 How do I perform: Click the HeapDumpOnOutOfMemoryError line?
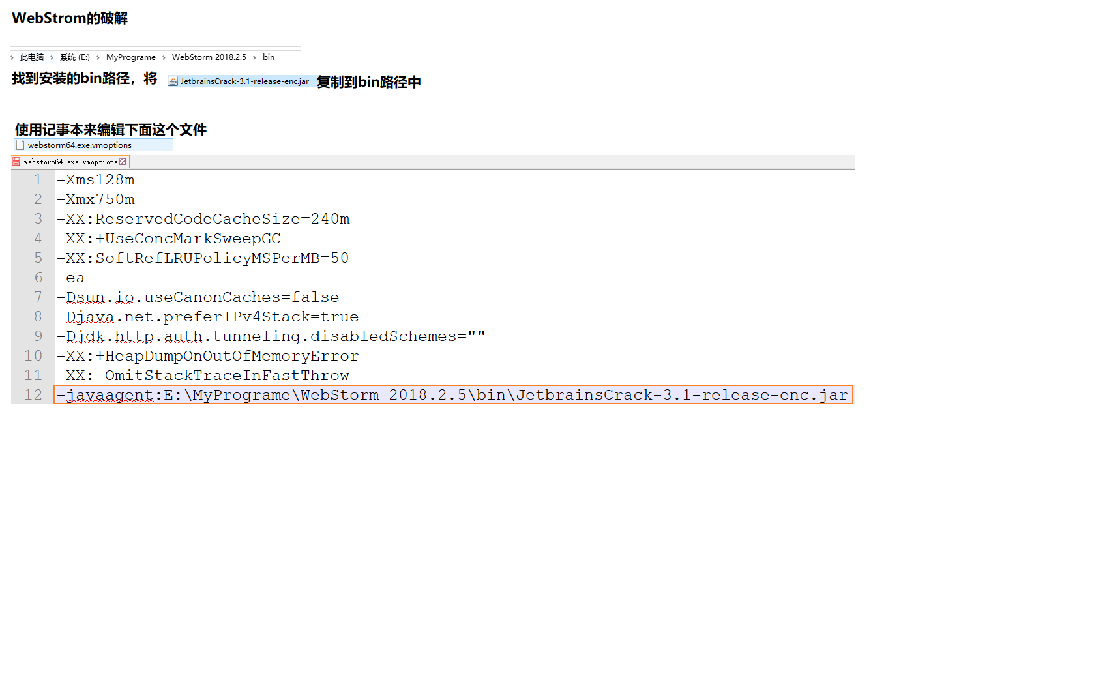pos(207,356)
